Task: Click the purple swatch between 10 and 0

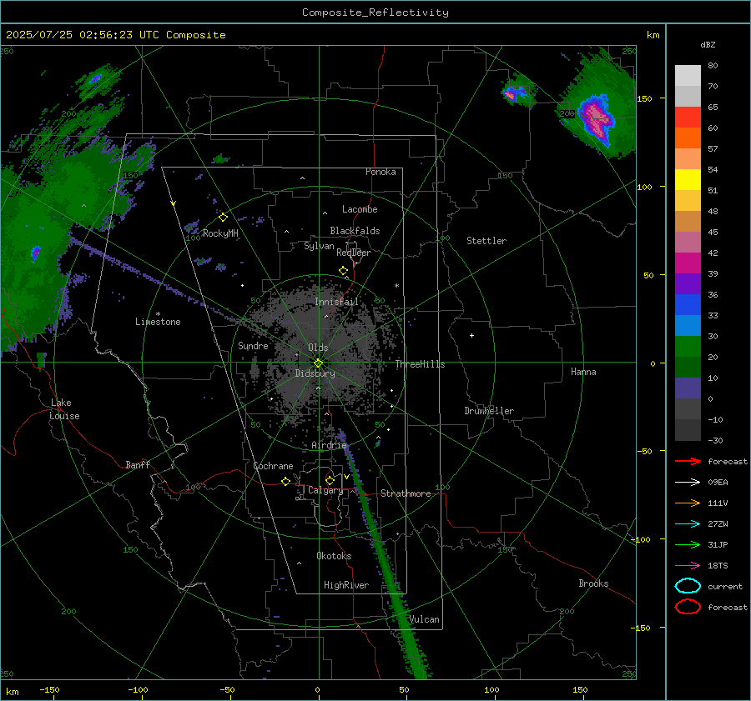Action: 688,388
